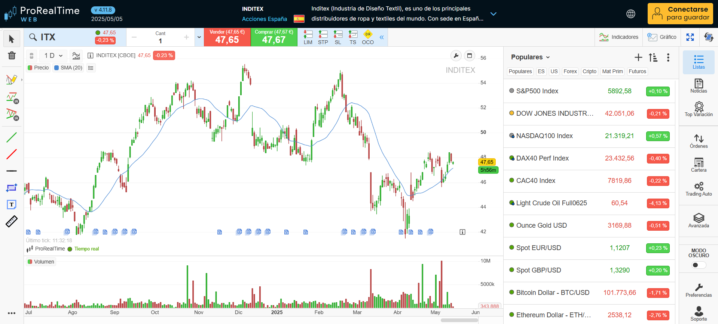Expand the Inditex company description chevron
Image resolution: width=718 pixels, height=324 pixels.
(x=493, y=14)
